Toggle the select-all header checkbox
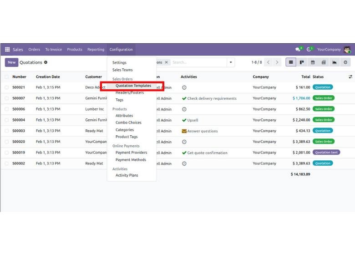Viewport: 355px width, 255px height. 7,77
